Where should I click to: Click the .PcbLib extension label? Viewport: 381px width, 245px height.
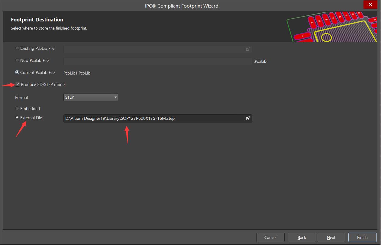click(x=260, y=61)
